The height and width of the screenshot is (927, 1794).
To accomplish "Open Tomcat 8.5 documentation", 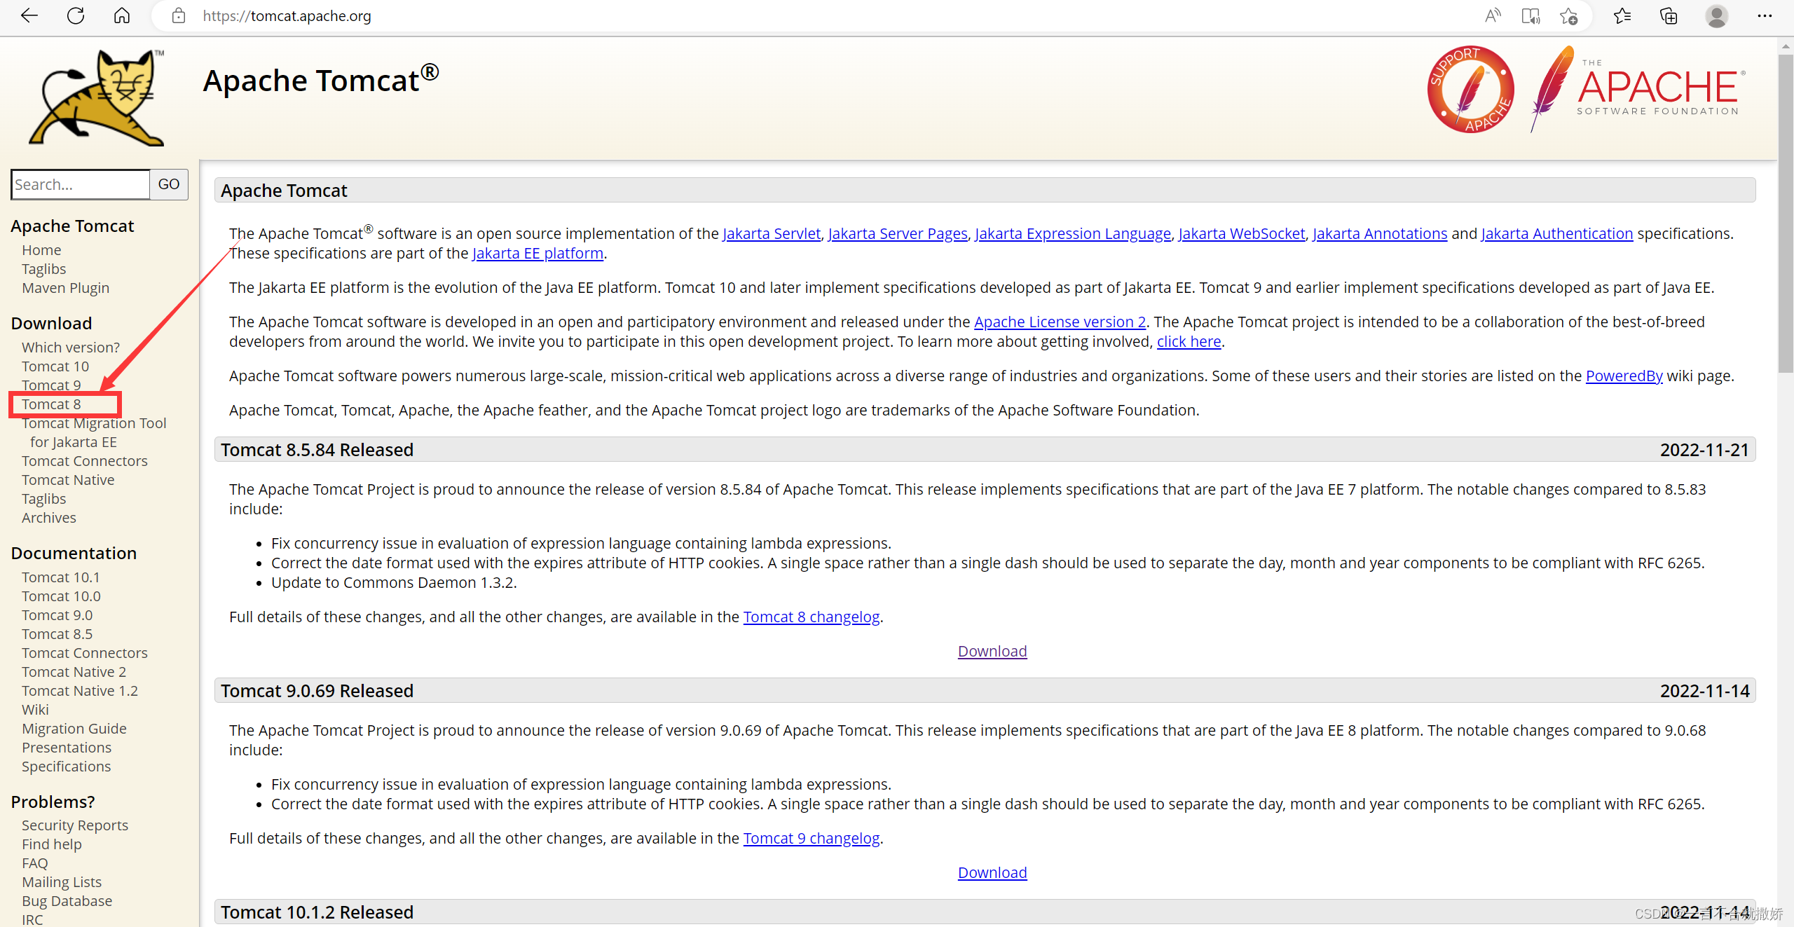I will pyautogui.click(x=57, y=634).
